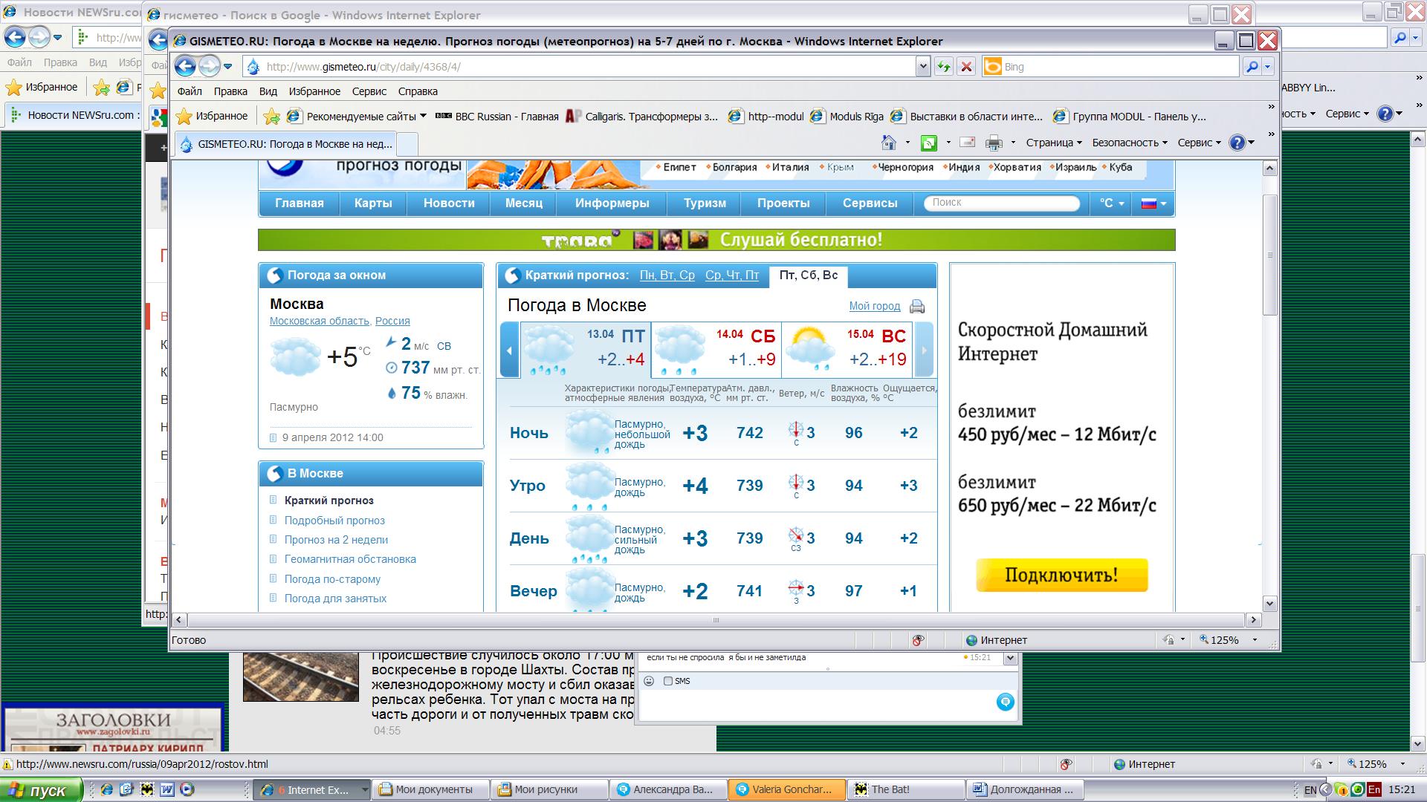Expand Рекомендуемые сайты favorites dropdown
The height and width of the screenshot is (802, 1427).
click(x=423, y=116)
